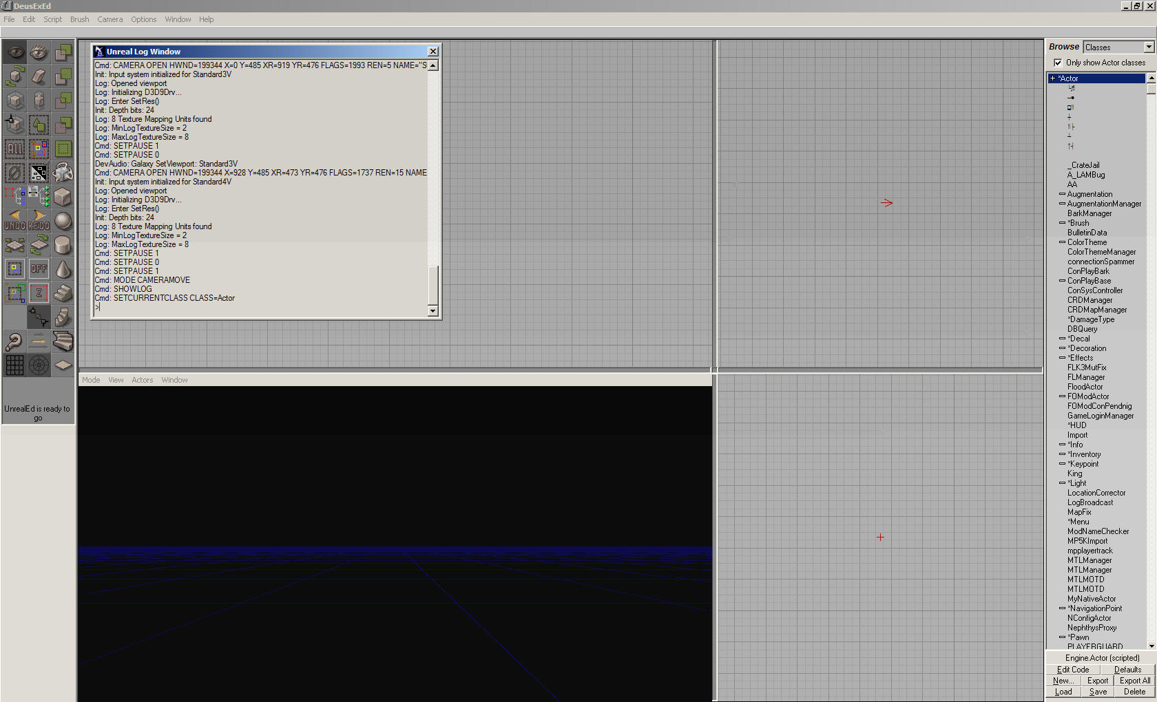This screenshot has width=1157, height=702.
Task: Open the Brush menu
Action: [80, 19]
